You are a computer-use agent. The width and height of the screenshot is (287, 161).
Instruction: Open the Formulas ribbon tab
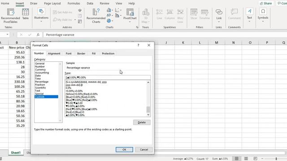click(x=74, y=4)
